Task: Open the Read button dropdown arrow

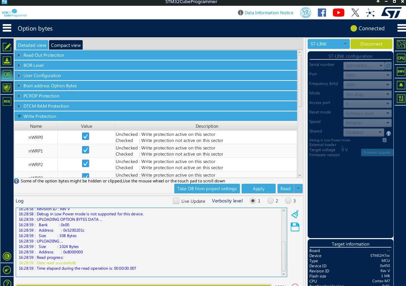Action: (x=298, y=189)
